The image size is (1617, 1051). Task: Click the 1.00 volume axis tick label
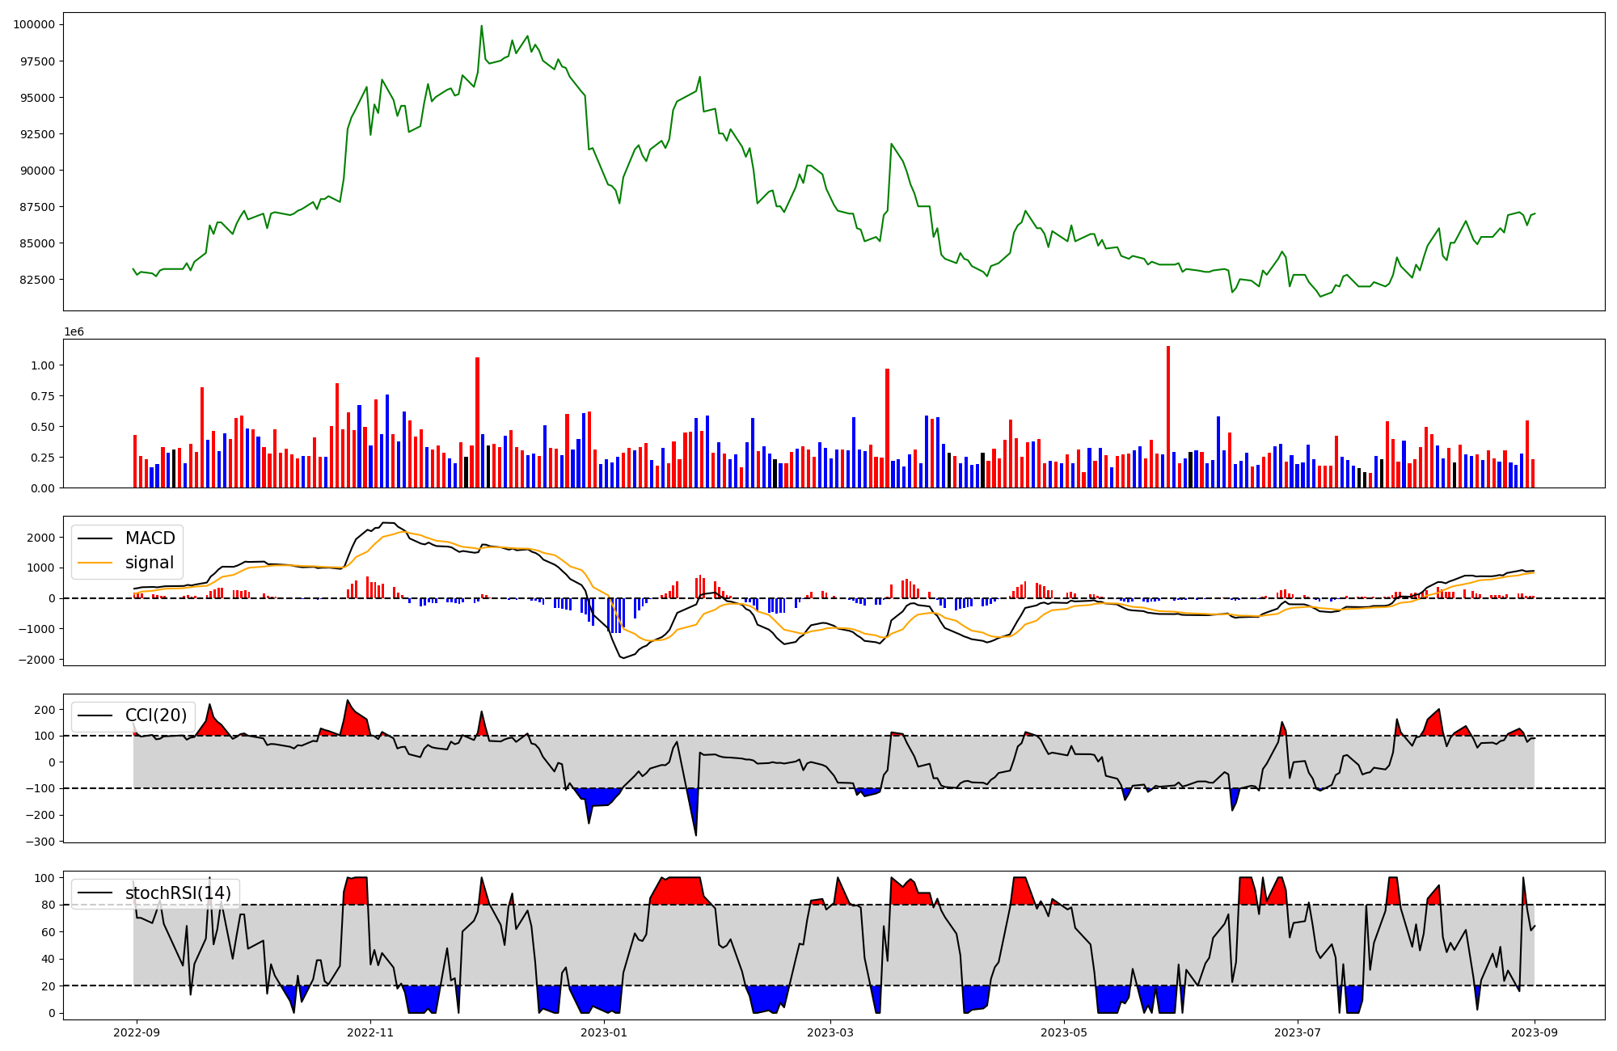coord(42,365)
